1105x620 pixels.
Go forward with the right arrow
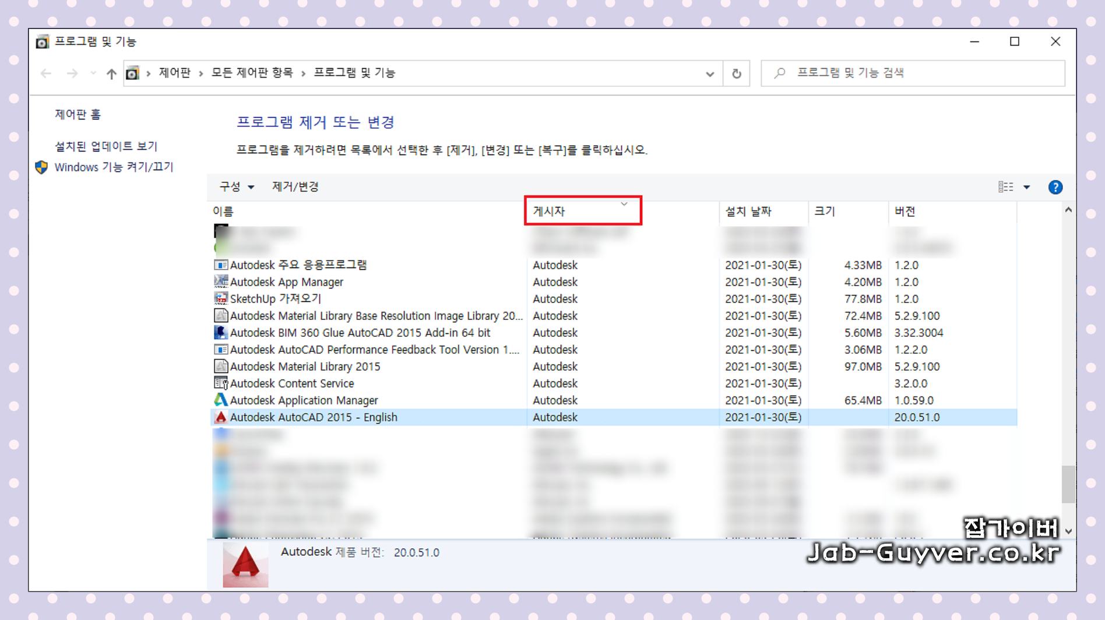(72, 73)
